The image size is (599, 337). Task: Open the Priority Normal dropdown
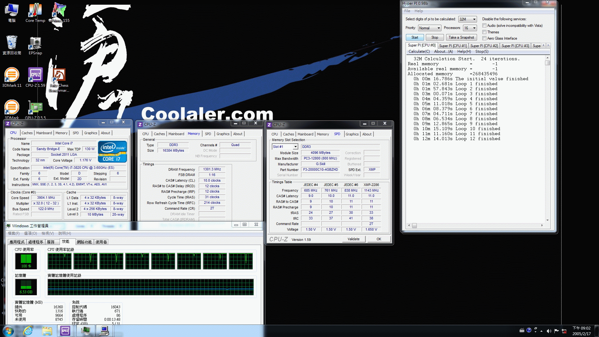pos(430,28)
